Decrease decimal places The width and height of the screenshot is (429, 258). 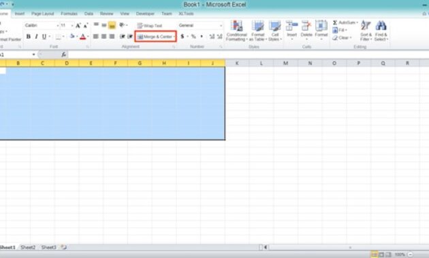[219, 36]
